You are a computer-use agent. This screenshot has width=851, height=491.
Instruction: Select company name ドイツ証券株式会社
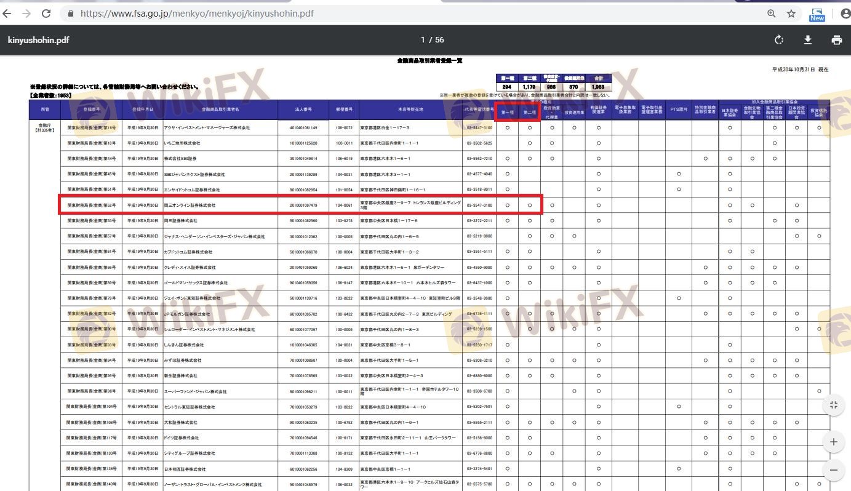(x=181, y=438)
